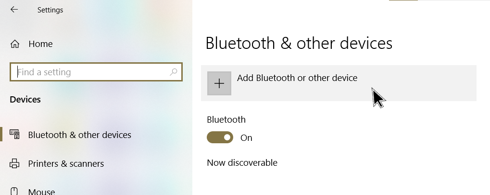Click the Bluetooth devices sidebar icon
Viewport: 490px width, 195px height.
[x=14, y=135]
